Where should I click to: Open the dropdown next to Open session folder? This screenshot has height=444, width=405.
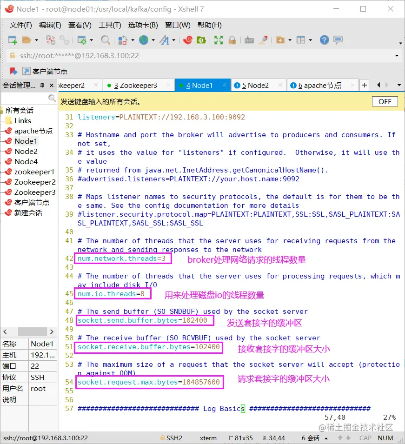pyautogui.click(x=36, y=40)
